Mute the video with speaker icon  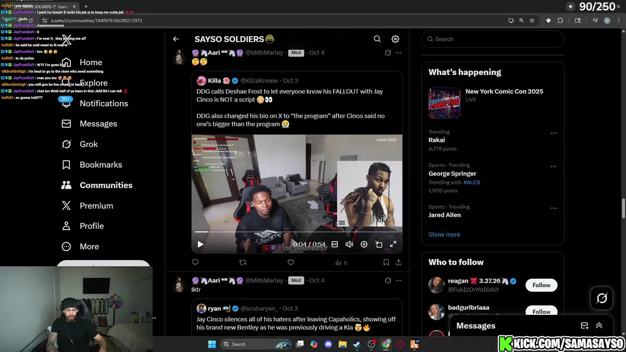click(349, 244)
